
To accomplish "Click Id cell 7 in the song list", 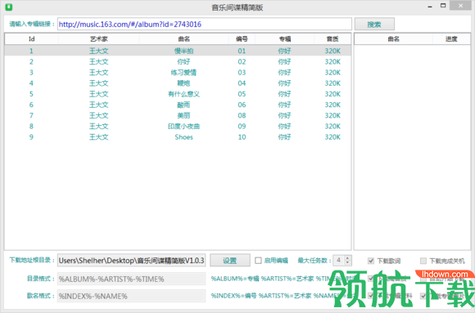I will (x=31, y=115).
